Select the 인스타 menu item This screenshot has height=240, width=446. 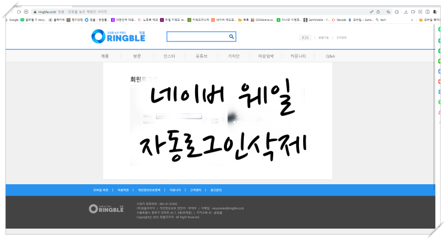169,56
